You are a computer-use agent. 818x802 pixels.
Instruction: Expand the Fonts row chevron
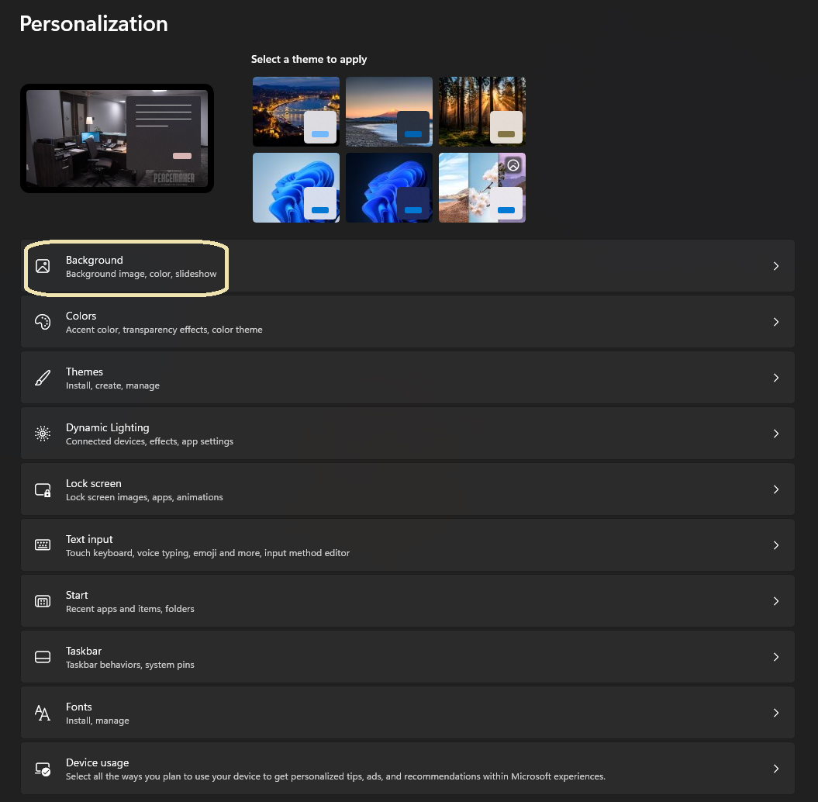pos(776,712)
